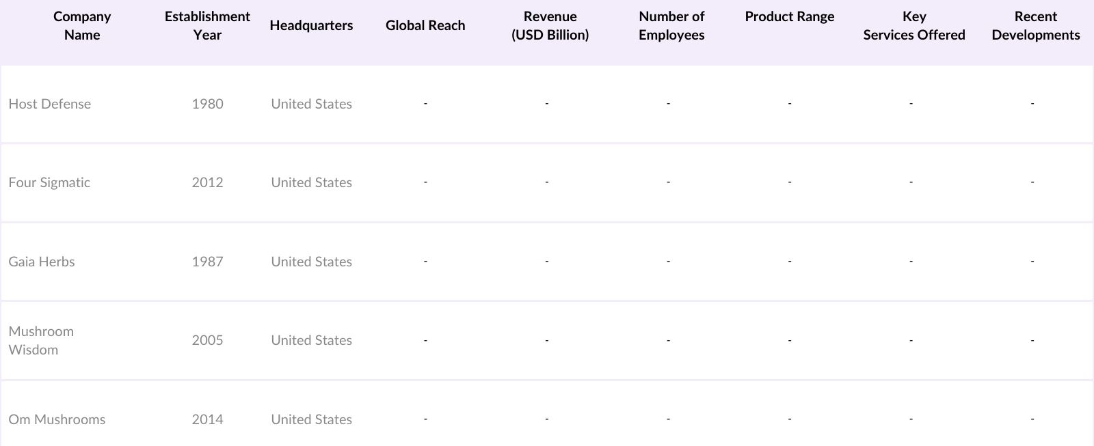
Task: Click the Establishment Year column header
Action: click(207, 26)
